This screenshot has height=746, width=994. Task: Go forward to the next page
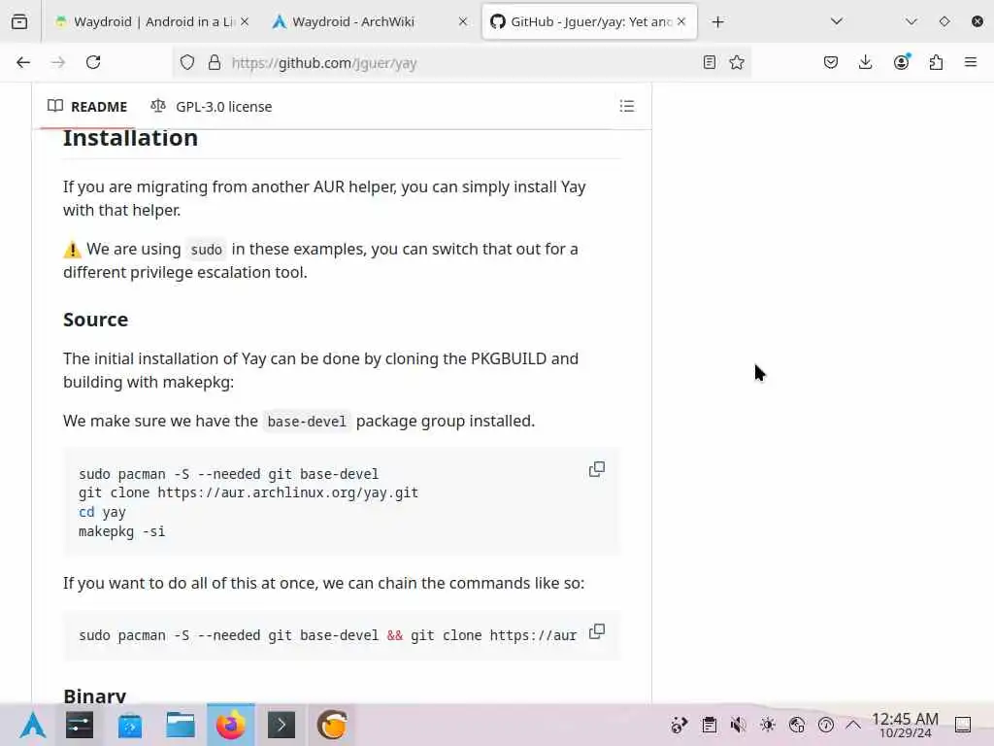point(58,62)
